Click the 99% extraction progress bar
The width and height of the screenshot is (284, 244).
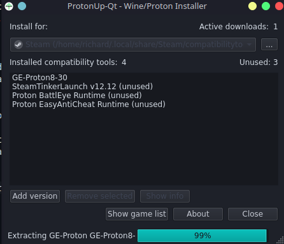click(x=202, y=236)
